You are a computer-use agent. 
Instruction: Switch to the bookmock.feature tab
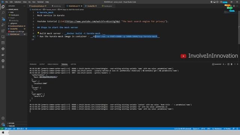pos(38,6)
